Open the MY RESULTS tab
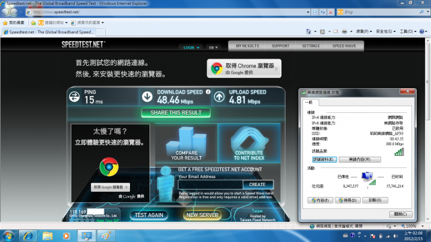431x242 pixels. (x=247, y=46)
